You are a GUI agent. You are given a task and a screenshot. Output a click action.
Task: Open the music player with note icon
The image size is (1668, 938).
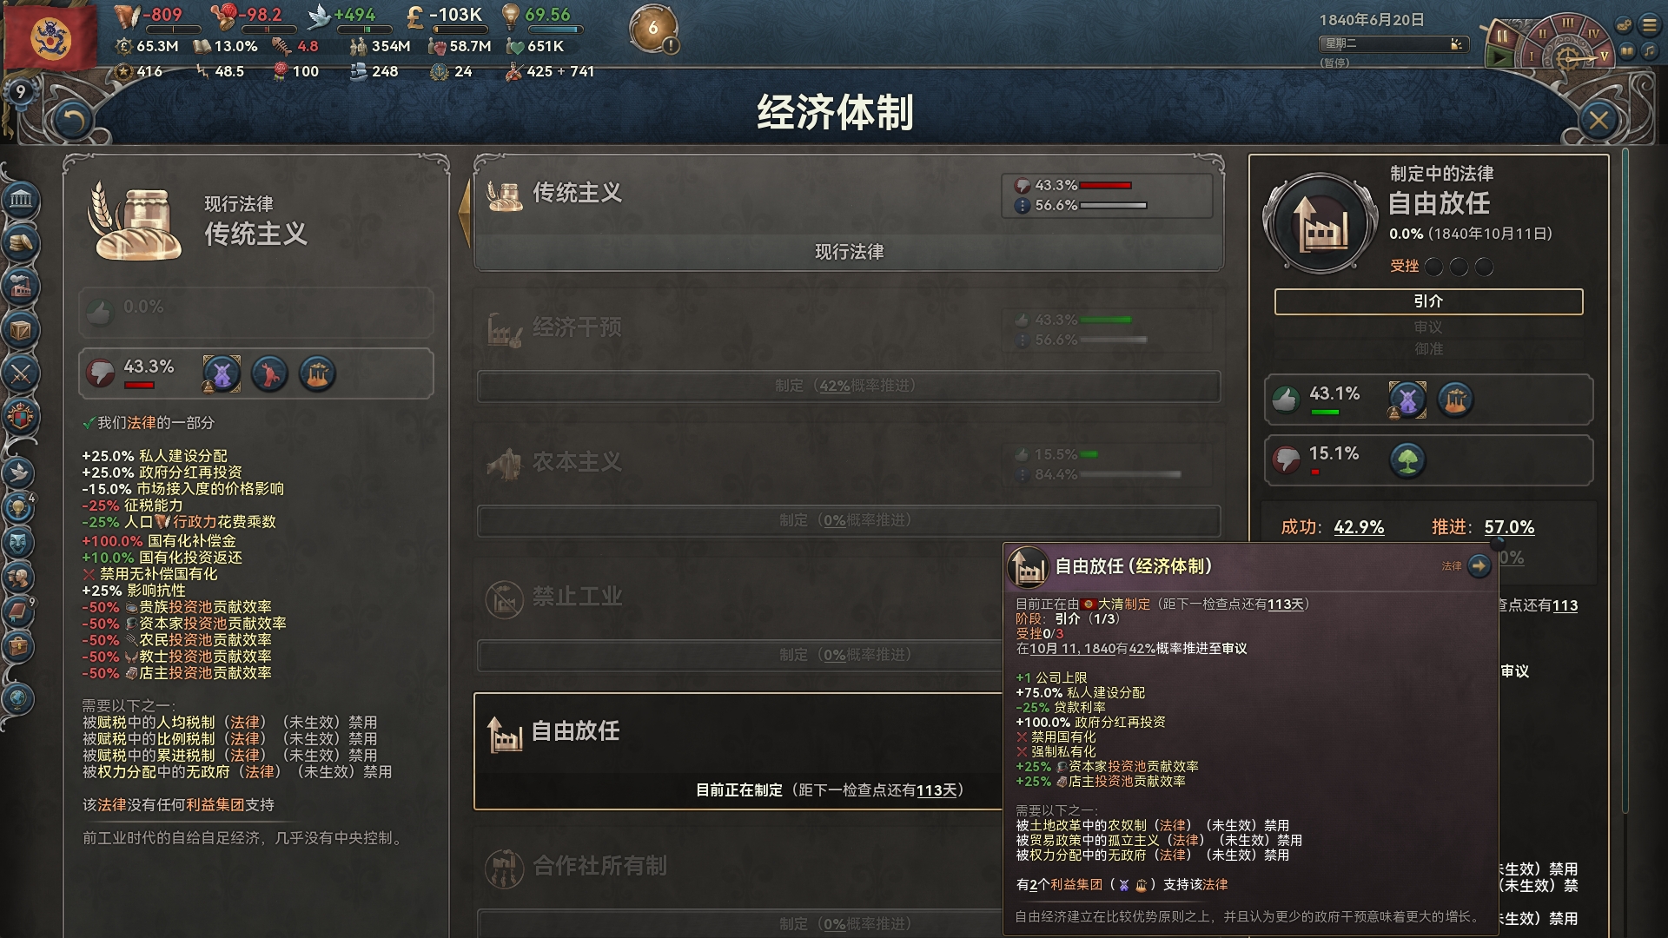point(1649,51)
